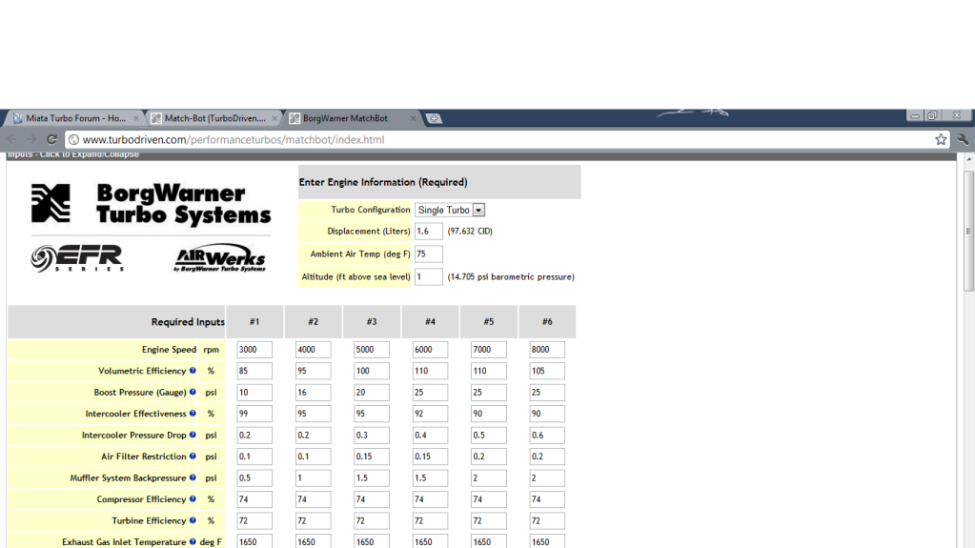Click '(14.705 psi barometric pressure)' text
The width and height of the screenshot is (975, 548).
[x=511, y=276]
